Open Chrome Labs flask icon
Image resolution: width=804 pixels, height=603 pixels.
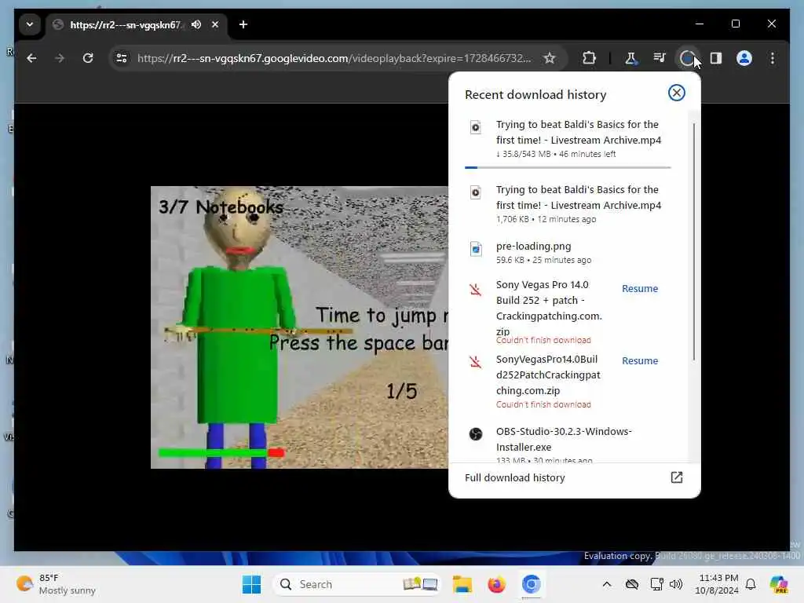[630, 58]
